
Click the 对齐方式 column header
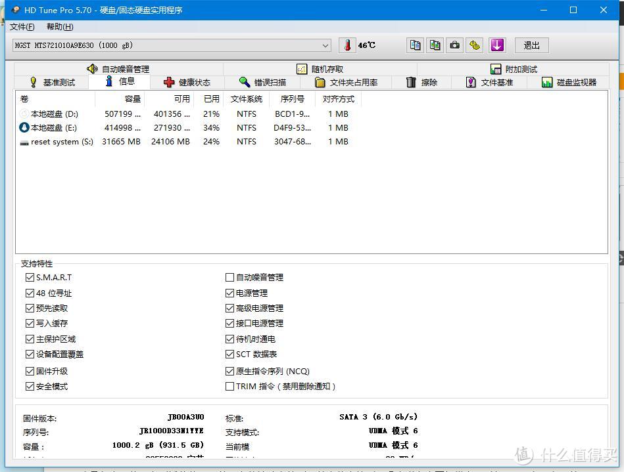click(338, 99)
